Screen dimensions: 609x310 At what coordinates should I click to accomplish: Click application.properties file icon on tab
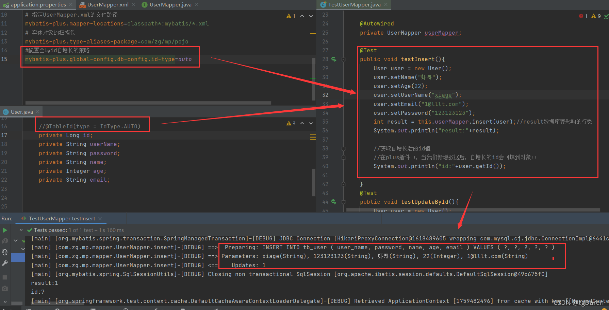(6, 5)
